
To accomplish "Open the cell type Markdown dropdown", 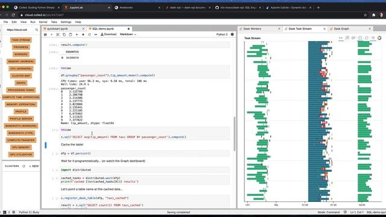I will point(128,34).
